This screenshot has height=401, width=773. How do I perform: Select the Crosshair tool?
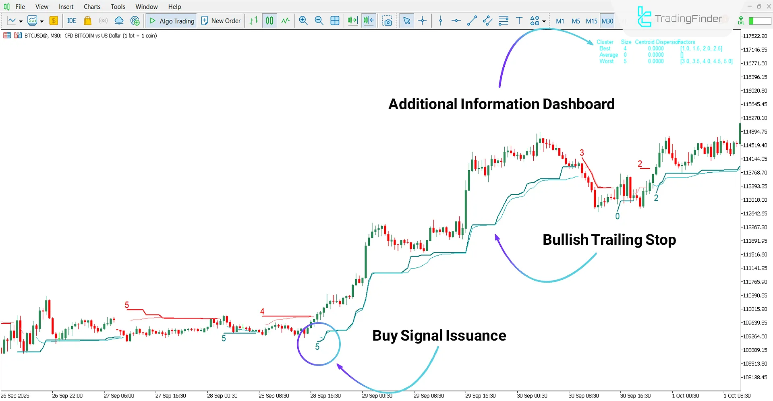click(x=422, y=21)
